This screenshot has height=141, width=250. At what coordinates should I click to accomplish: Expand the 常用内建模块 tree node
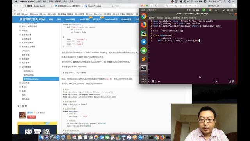pos(20,43)
